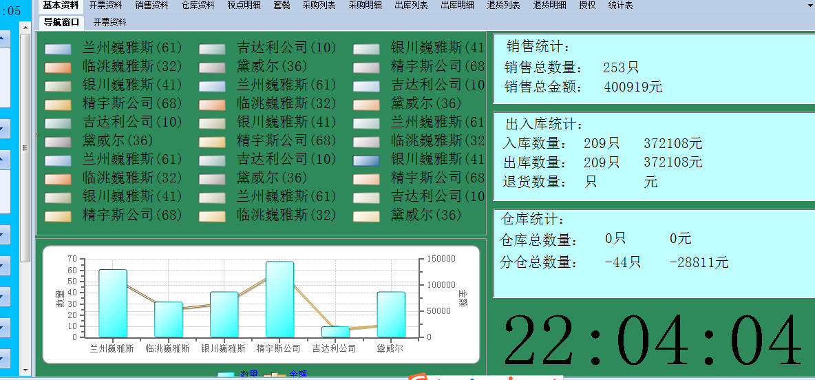Click the 银川巍雅斯 icon in the middle column
This screenshot has width=815, height=380.
click(212, 123)
